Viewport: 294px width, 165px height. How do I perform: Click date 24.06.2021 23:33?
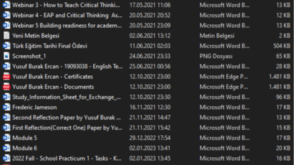tap(150, 56)
